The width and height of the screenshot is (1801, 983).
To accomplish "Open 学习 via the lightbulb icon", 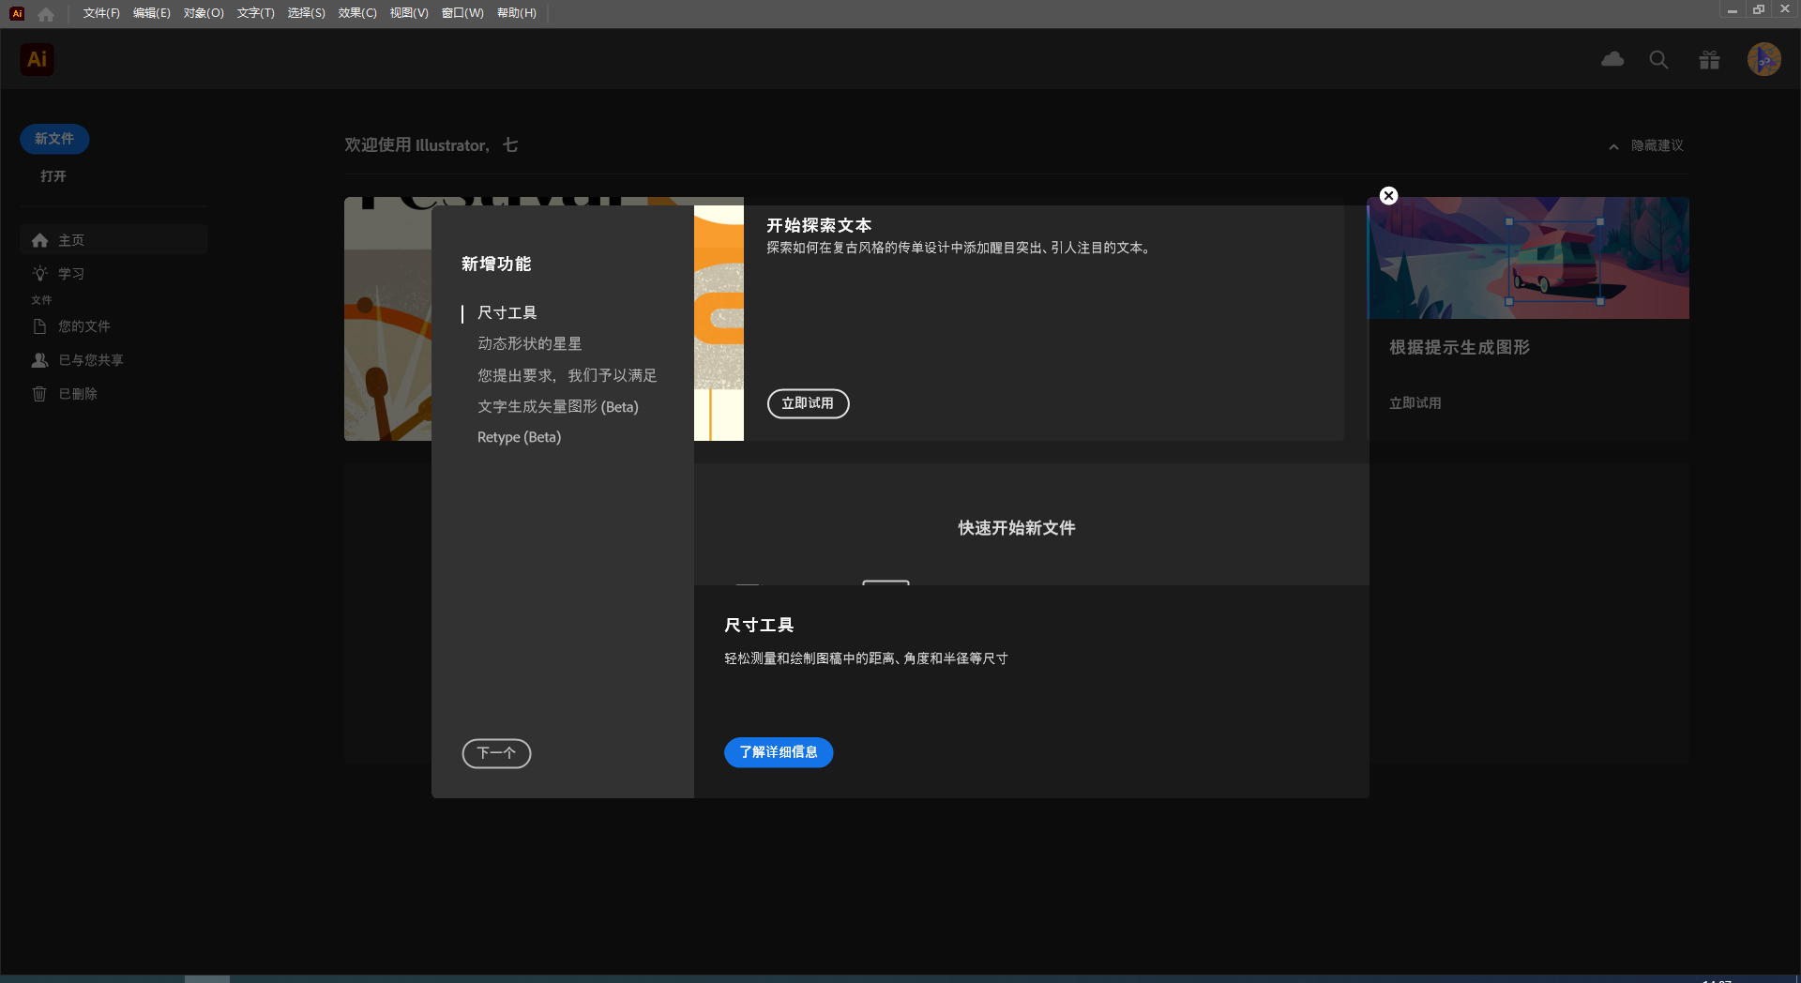I will click(x=39, y=274).
